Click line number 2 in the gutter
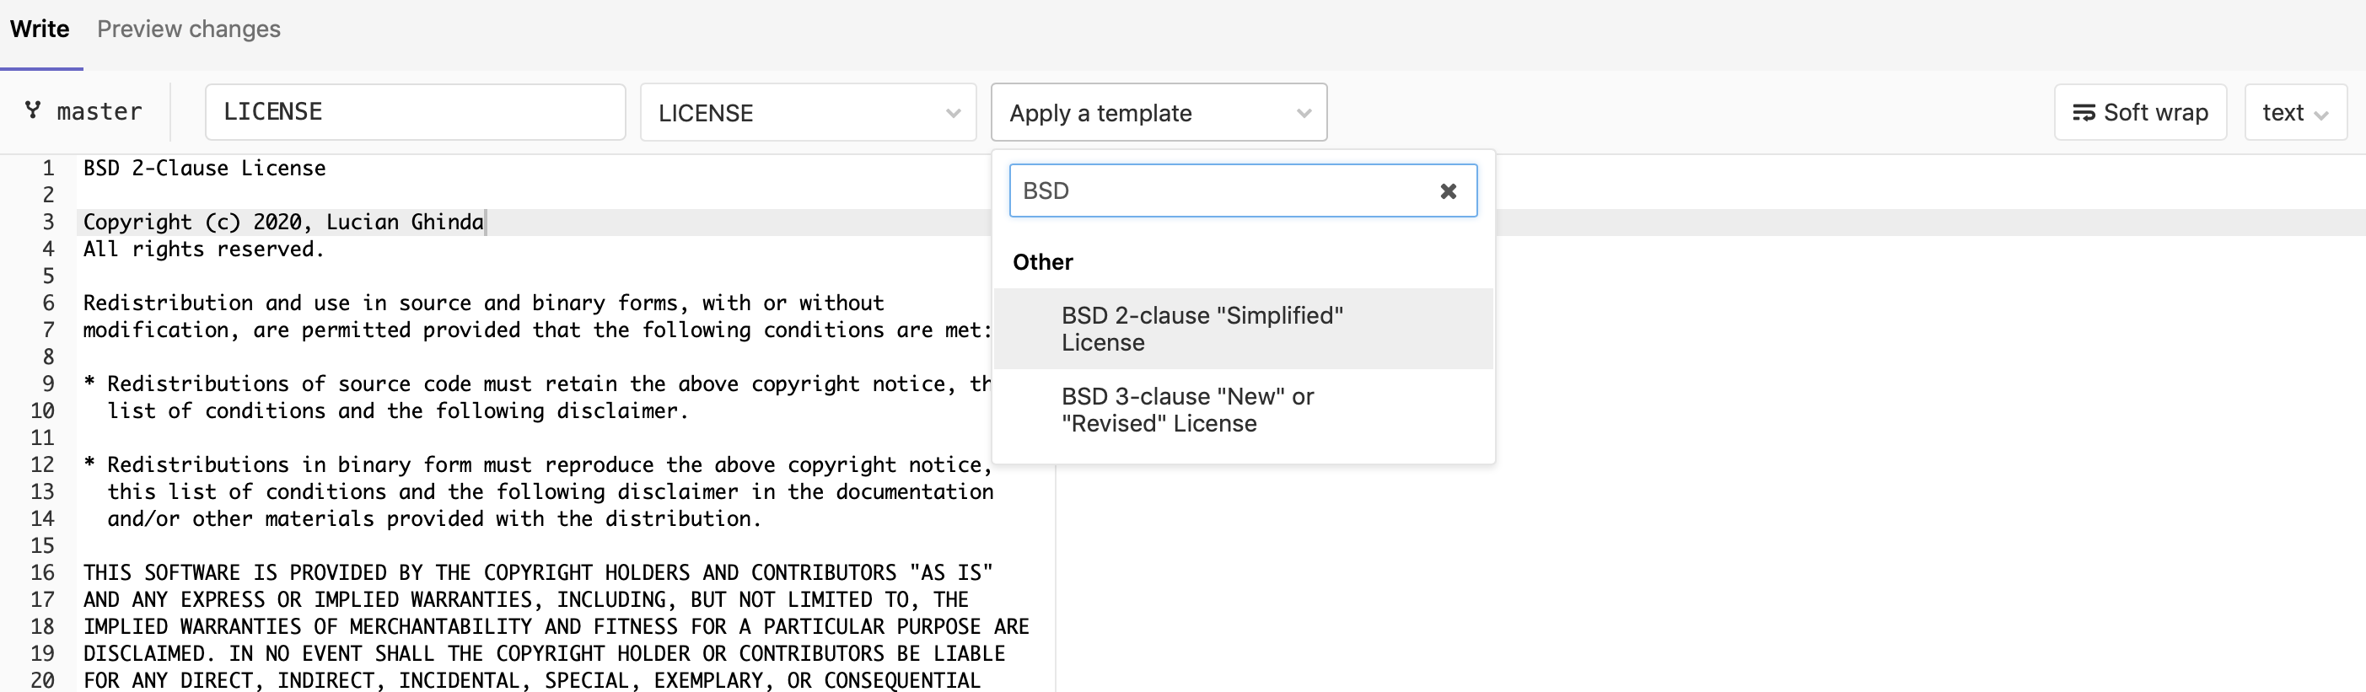This screenshot has width=2366, height=692. coord(49,195)
